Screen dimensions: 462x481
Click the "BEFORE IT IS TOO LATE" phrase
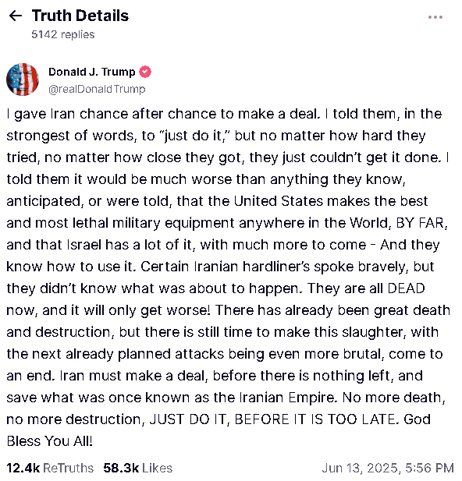[315, 419]
